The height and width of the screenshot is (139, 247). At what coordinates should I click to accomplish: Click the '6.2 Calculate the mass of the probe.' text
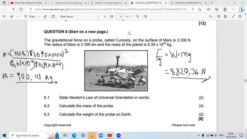click(79, 106)
